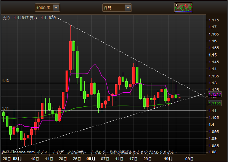The height and width of the screenshot is (162, 228).
Task: Click the tall red candle peaking near 1.17
Action: (x=71, y=56)
